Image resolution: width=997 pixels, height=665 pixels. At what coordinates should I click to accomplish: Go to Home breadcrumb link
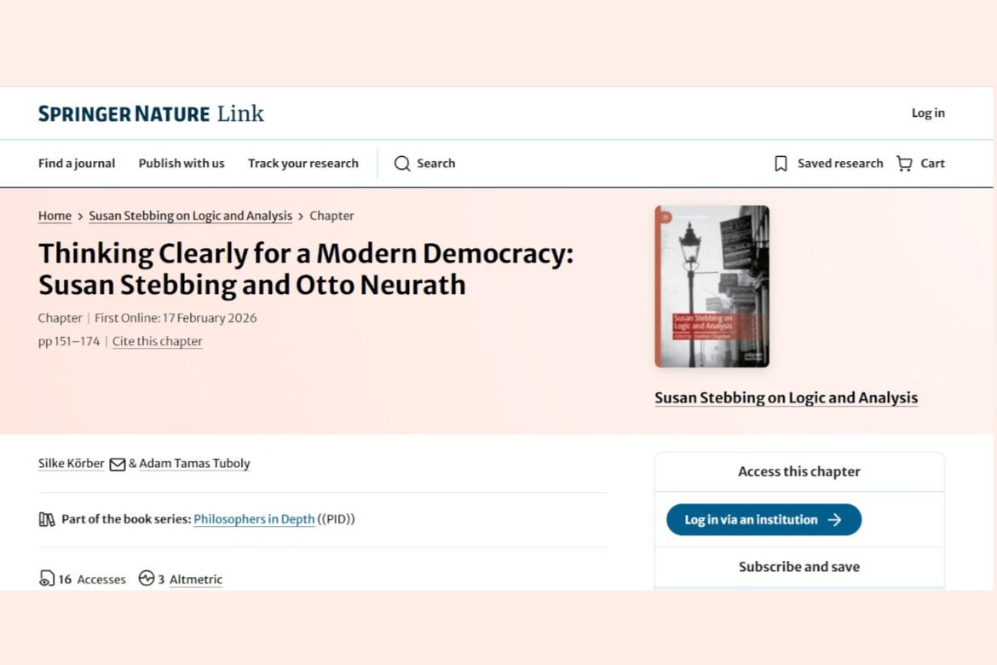pyautogui.click(x=55, y=217)
